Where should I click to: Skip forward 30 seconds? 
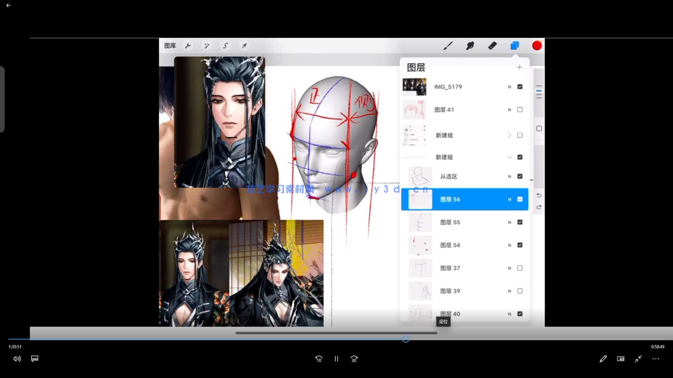coord(354,359)
